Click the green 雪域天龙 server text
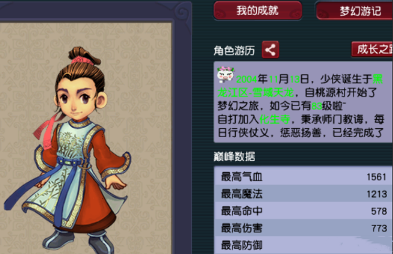 point(273,93)
